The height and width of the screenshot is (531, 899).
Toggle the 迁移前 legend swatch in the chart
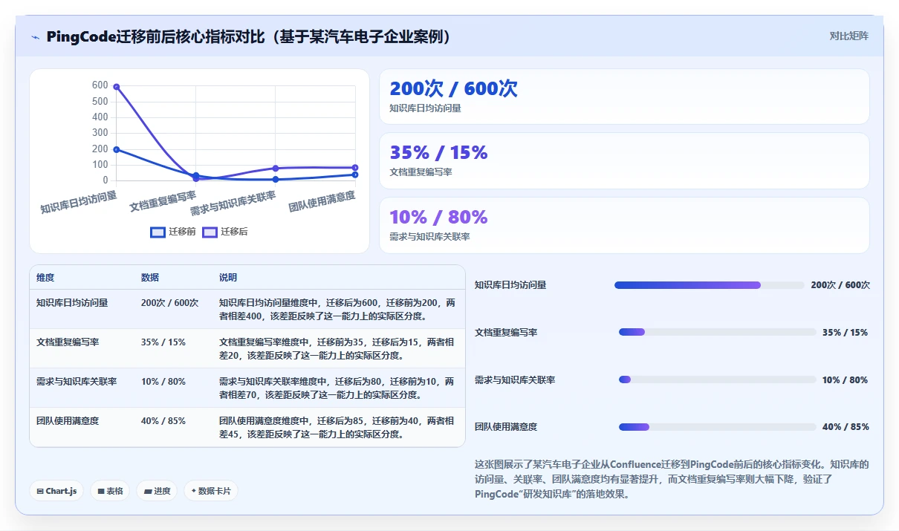point(158,232)
